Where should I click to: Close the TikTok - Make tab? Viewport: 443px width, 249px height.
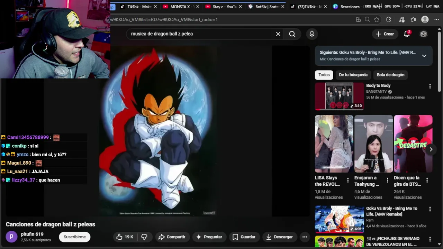pyautogui.click(x=155, y=7)
